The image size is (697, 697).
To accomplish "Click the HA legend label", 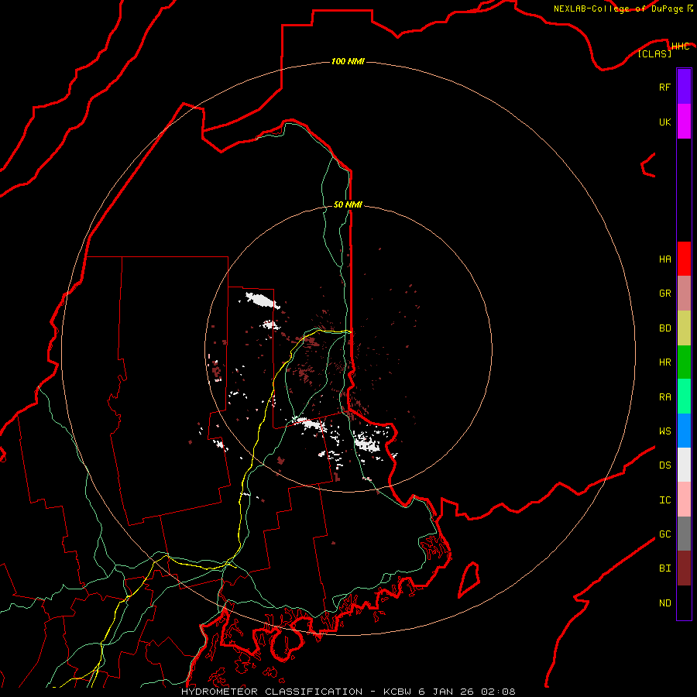I will [664, 259].
